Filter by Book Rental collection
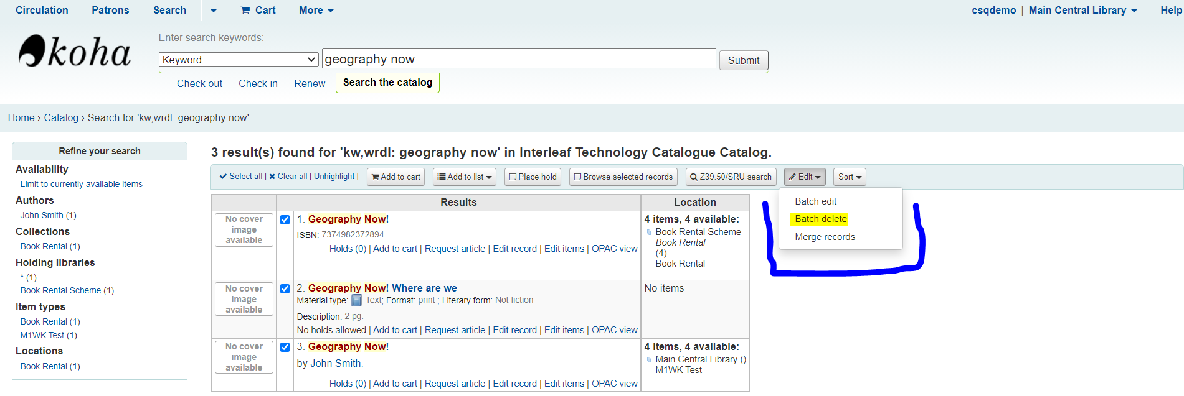Screen dimensions: 1184x396 pyautogui.click(x=44, y=246)
